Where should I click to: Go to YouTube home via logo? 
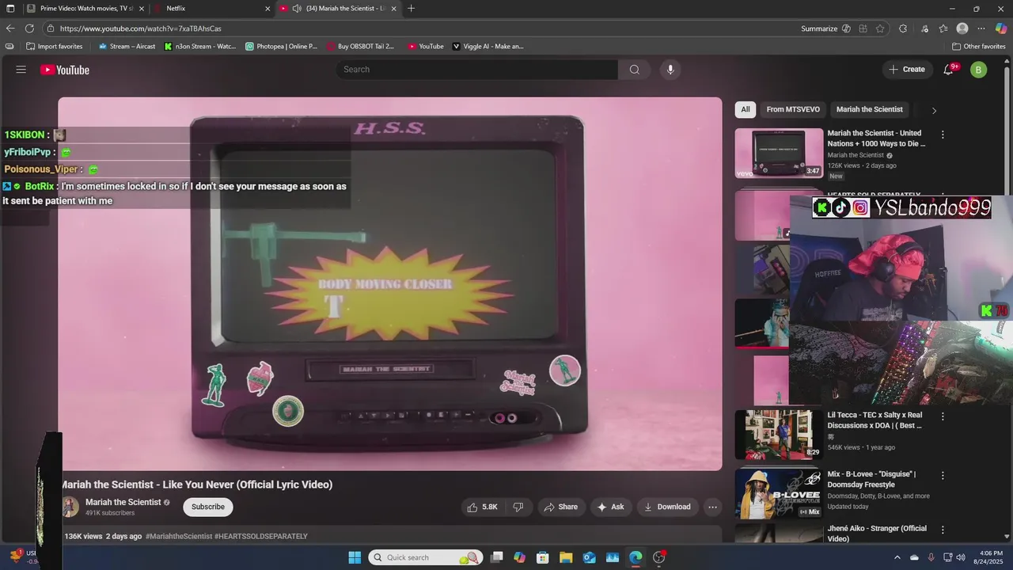coord(65,70)
